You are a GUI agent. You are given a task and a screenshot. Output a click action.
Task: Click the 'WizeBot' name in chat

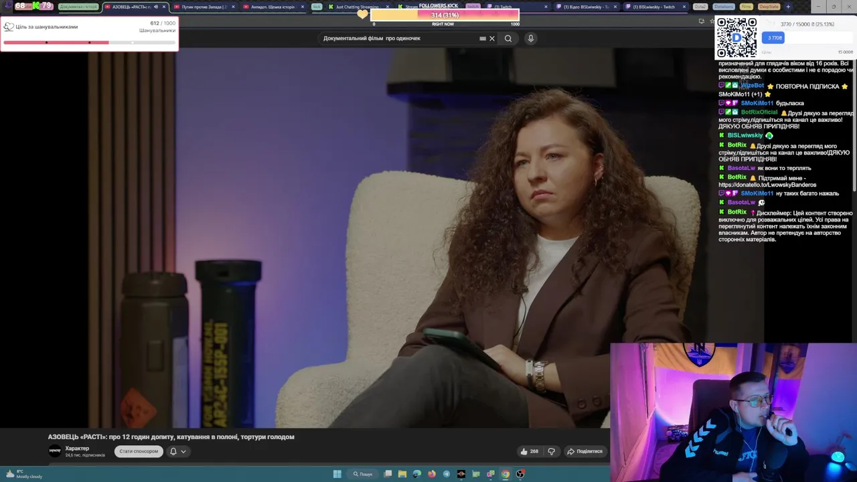pos(752,86)
